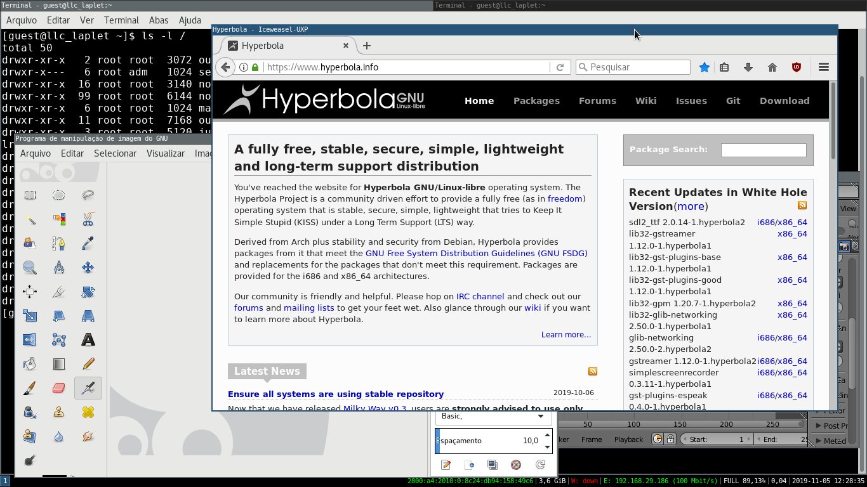
Task: Follow the GNU FSDG guidelines link
Action: (x=477, y=253)
